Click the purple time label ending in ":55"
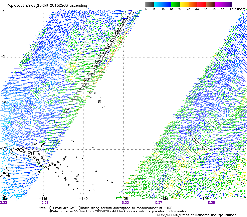 (x=125, y=203)
